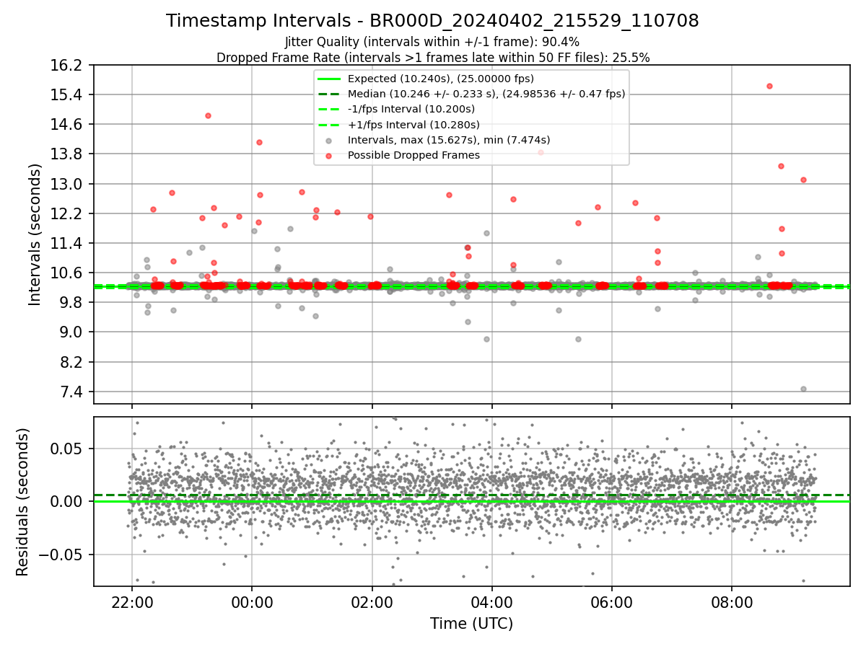Click the x-axis tick label '02:00'
Screen dimensions: 866x649
click(372, 603)
